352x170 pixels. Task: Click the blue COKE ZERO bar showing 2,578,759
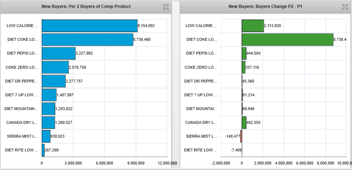(55, 67)
